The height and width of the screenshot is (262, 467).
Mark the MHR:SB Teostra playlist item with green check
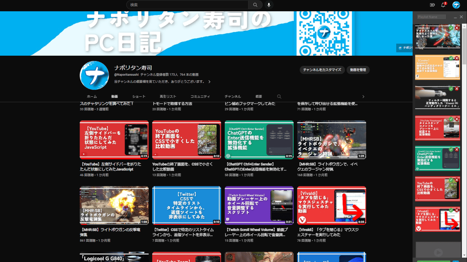(x=451, y=28)
